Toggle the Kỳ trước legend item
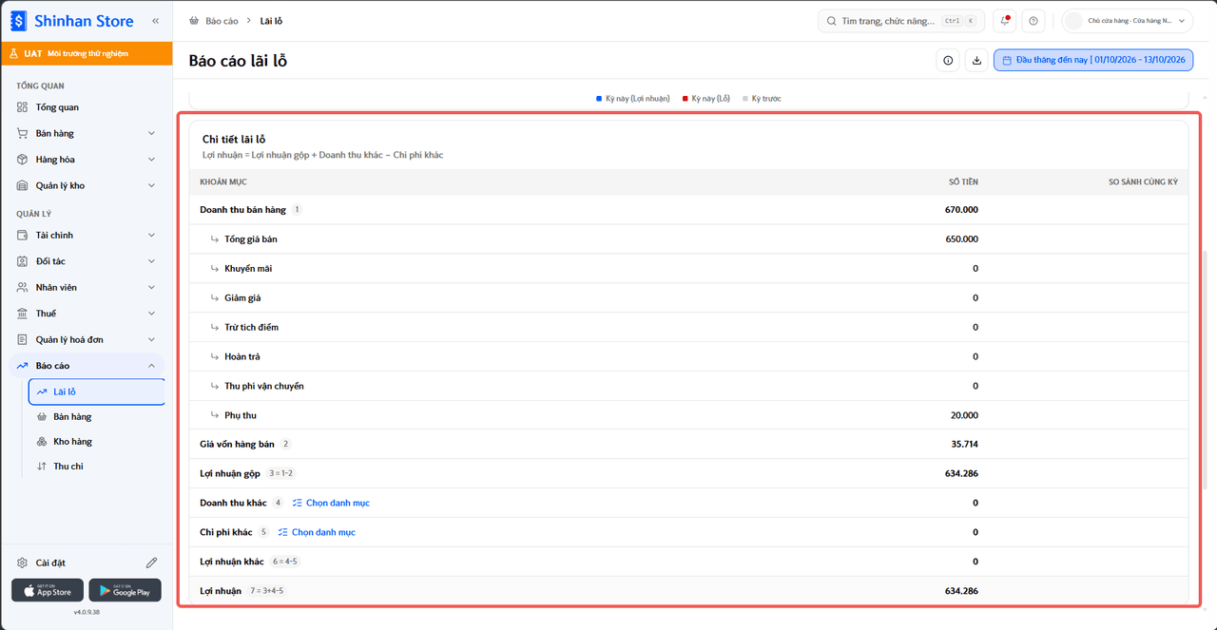The image size is (1217, 630). pyautogui.click(x=762, y=99)
